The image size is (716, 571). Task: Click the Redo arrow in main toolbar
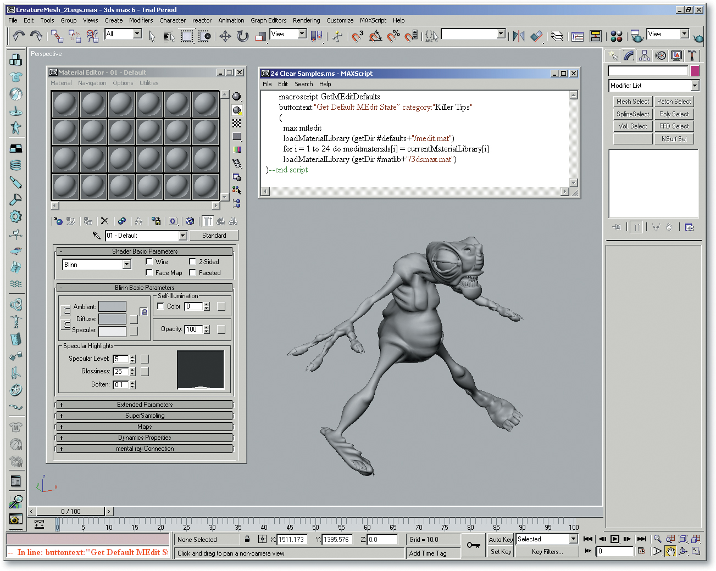(x=36, y=36)
